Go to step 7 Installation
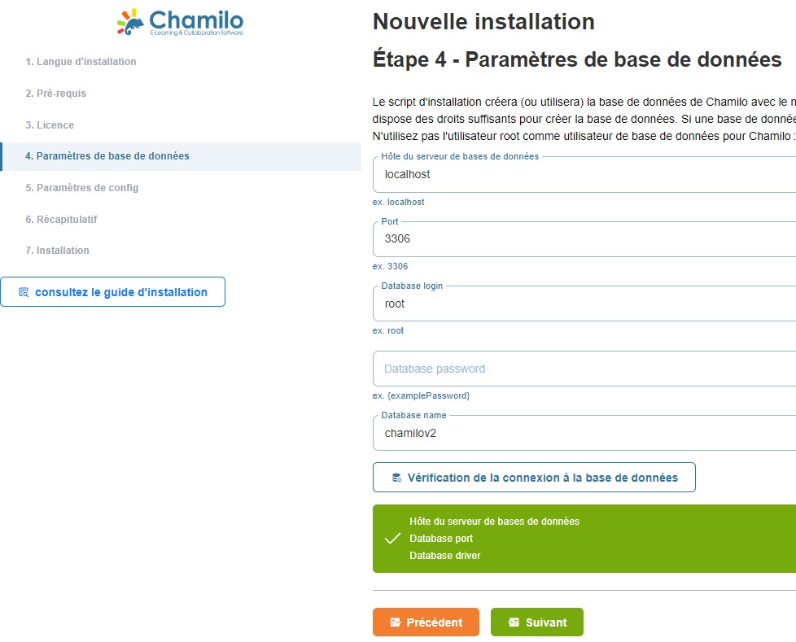The height and width of the screenshot is (642, 796). pos(57,251)
